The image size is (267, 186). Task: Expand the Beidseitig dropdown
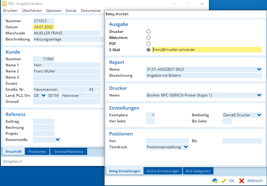click(x=259, y=115)
